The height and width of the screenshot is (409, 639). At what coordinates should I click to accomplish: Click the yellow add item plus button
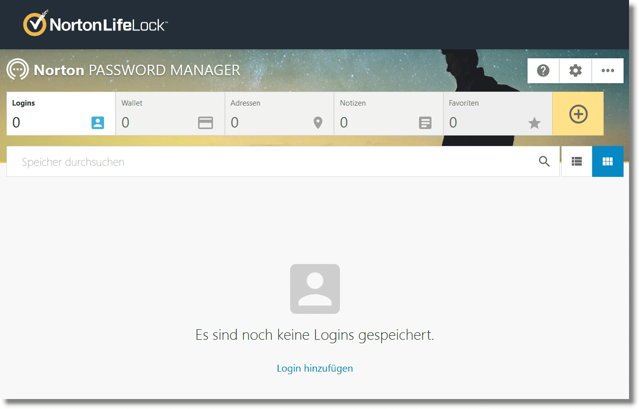[578, 114]
